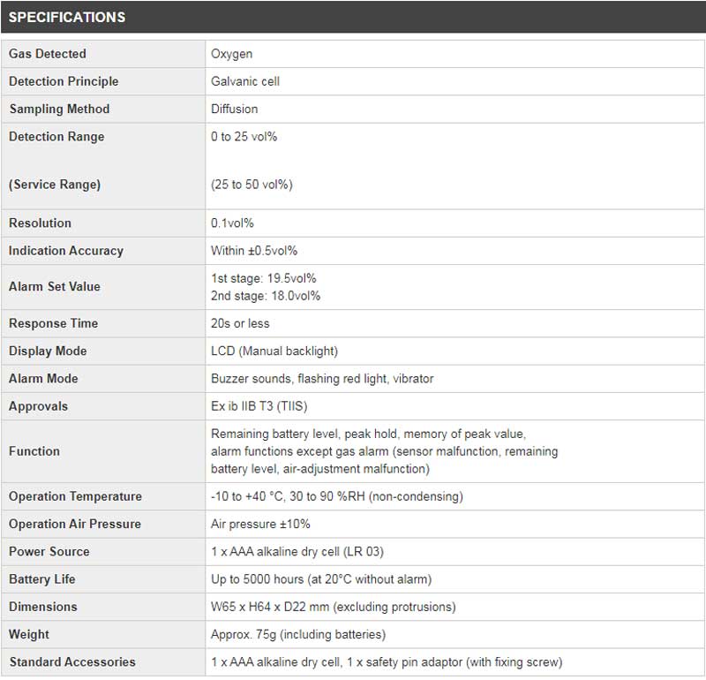Click the Indication Accuracy label
Viewport: 706px width, 680px height.
[x=66, y=251]
